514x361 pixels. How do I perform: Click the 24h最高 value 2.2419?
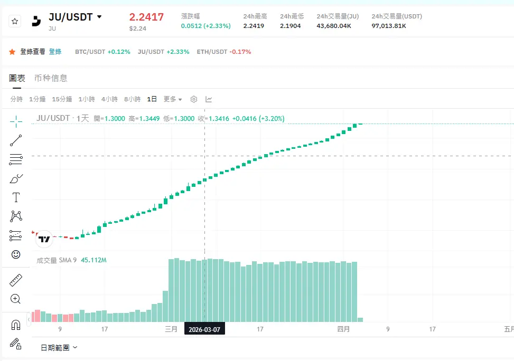[x=254, y=26]
